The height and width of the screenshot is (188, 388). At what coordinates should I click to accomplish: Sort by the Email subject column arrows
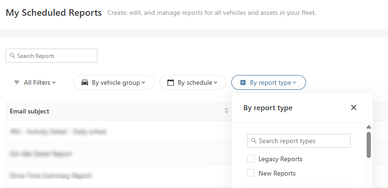click(226, 111)
